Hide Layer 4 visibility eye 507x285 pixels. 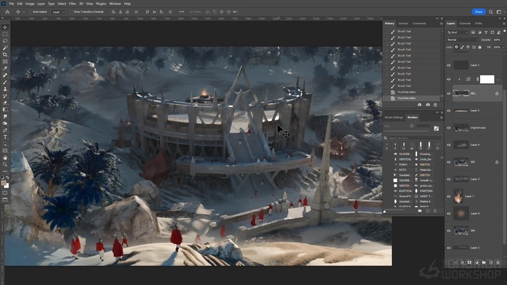click(x=449, y=145)
